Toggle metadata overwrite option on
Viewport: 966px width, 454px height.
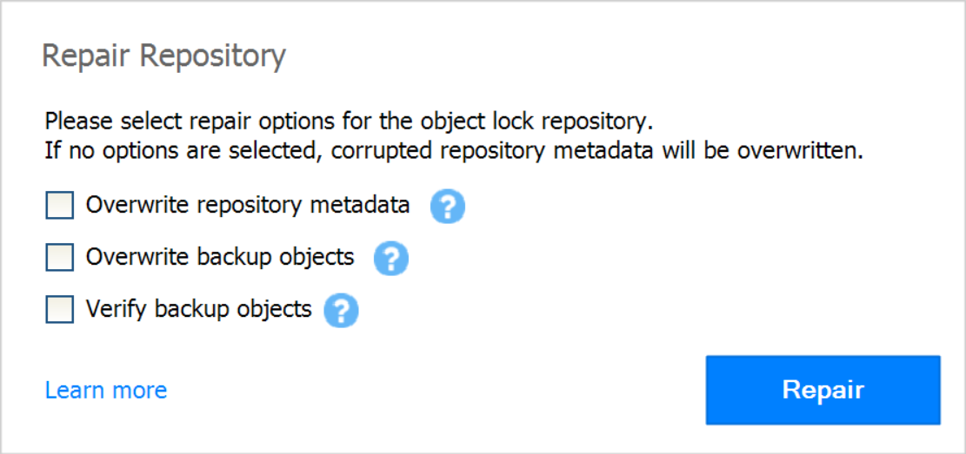60,205
